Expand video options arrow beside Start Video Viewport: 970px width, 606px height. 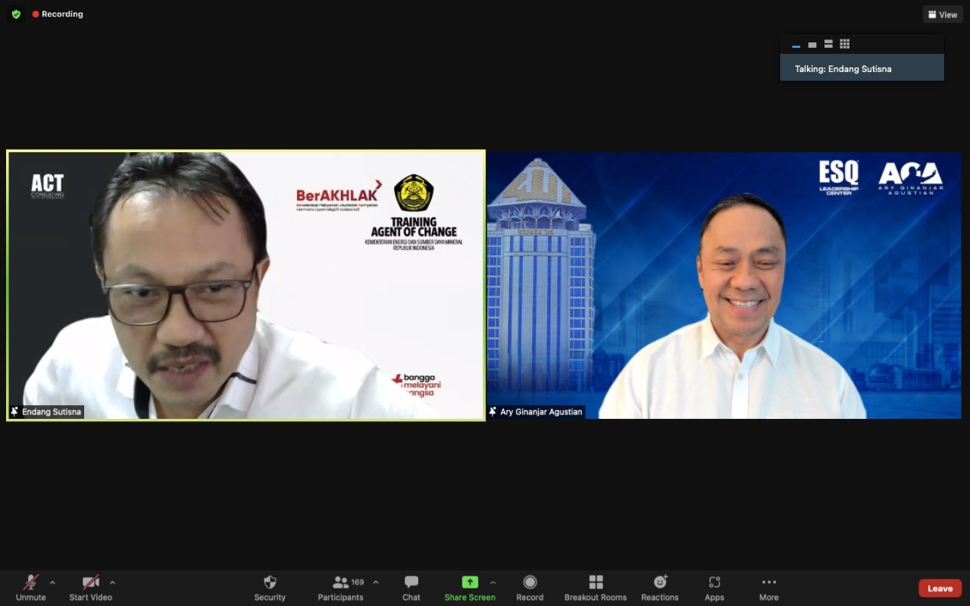pos(112,583)
